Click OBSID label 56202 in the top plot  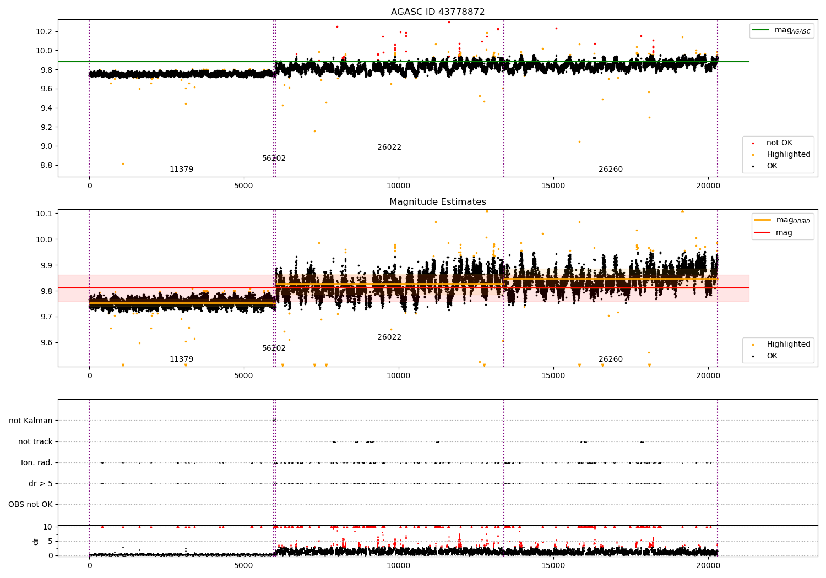tap(274, 159)
